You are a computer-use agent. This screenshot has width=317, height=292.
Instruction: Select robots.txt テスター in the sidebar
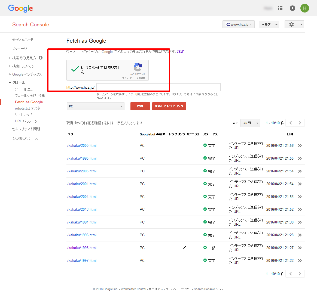coord(29,108)
